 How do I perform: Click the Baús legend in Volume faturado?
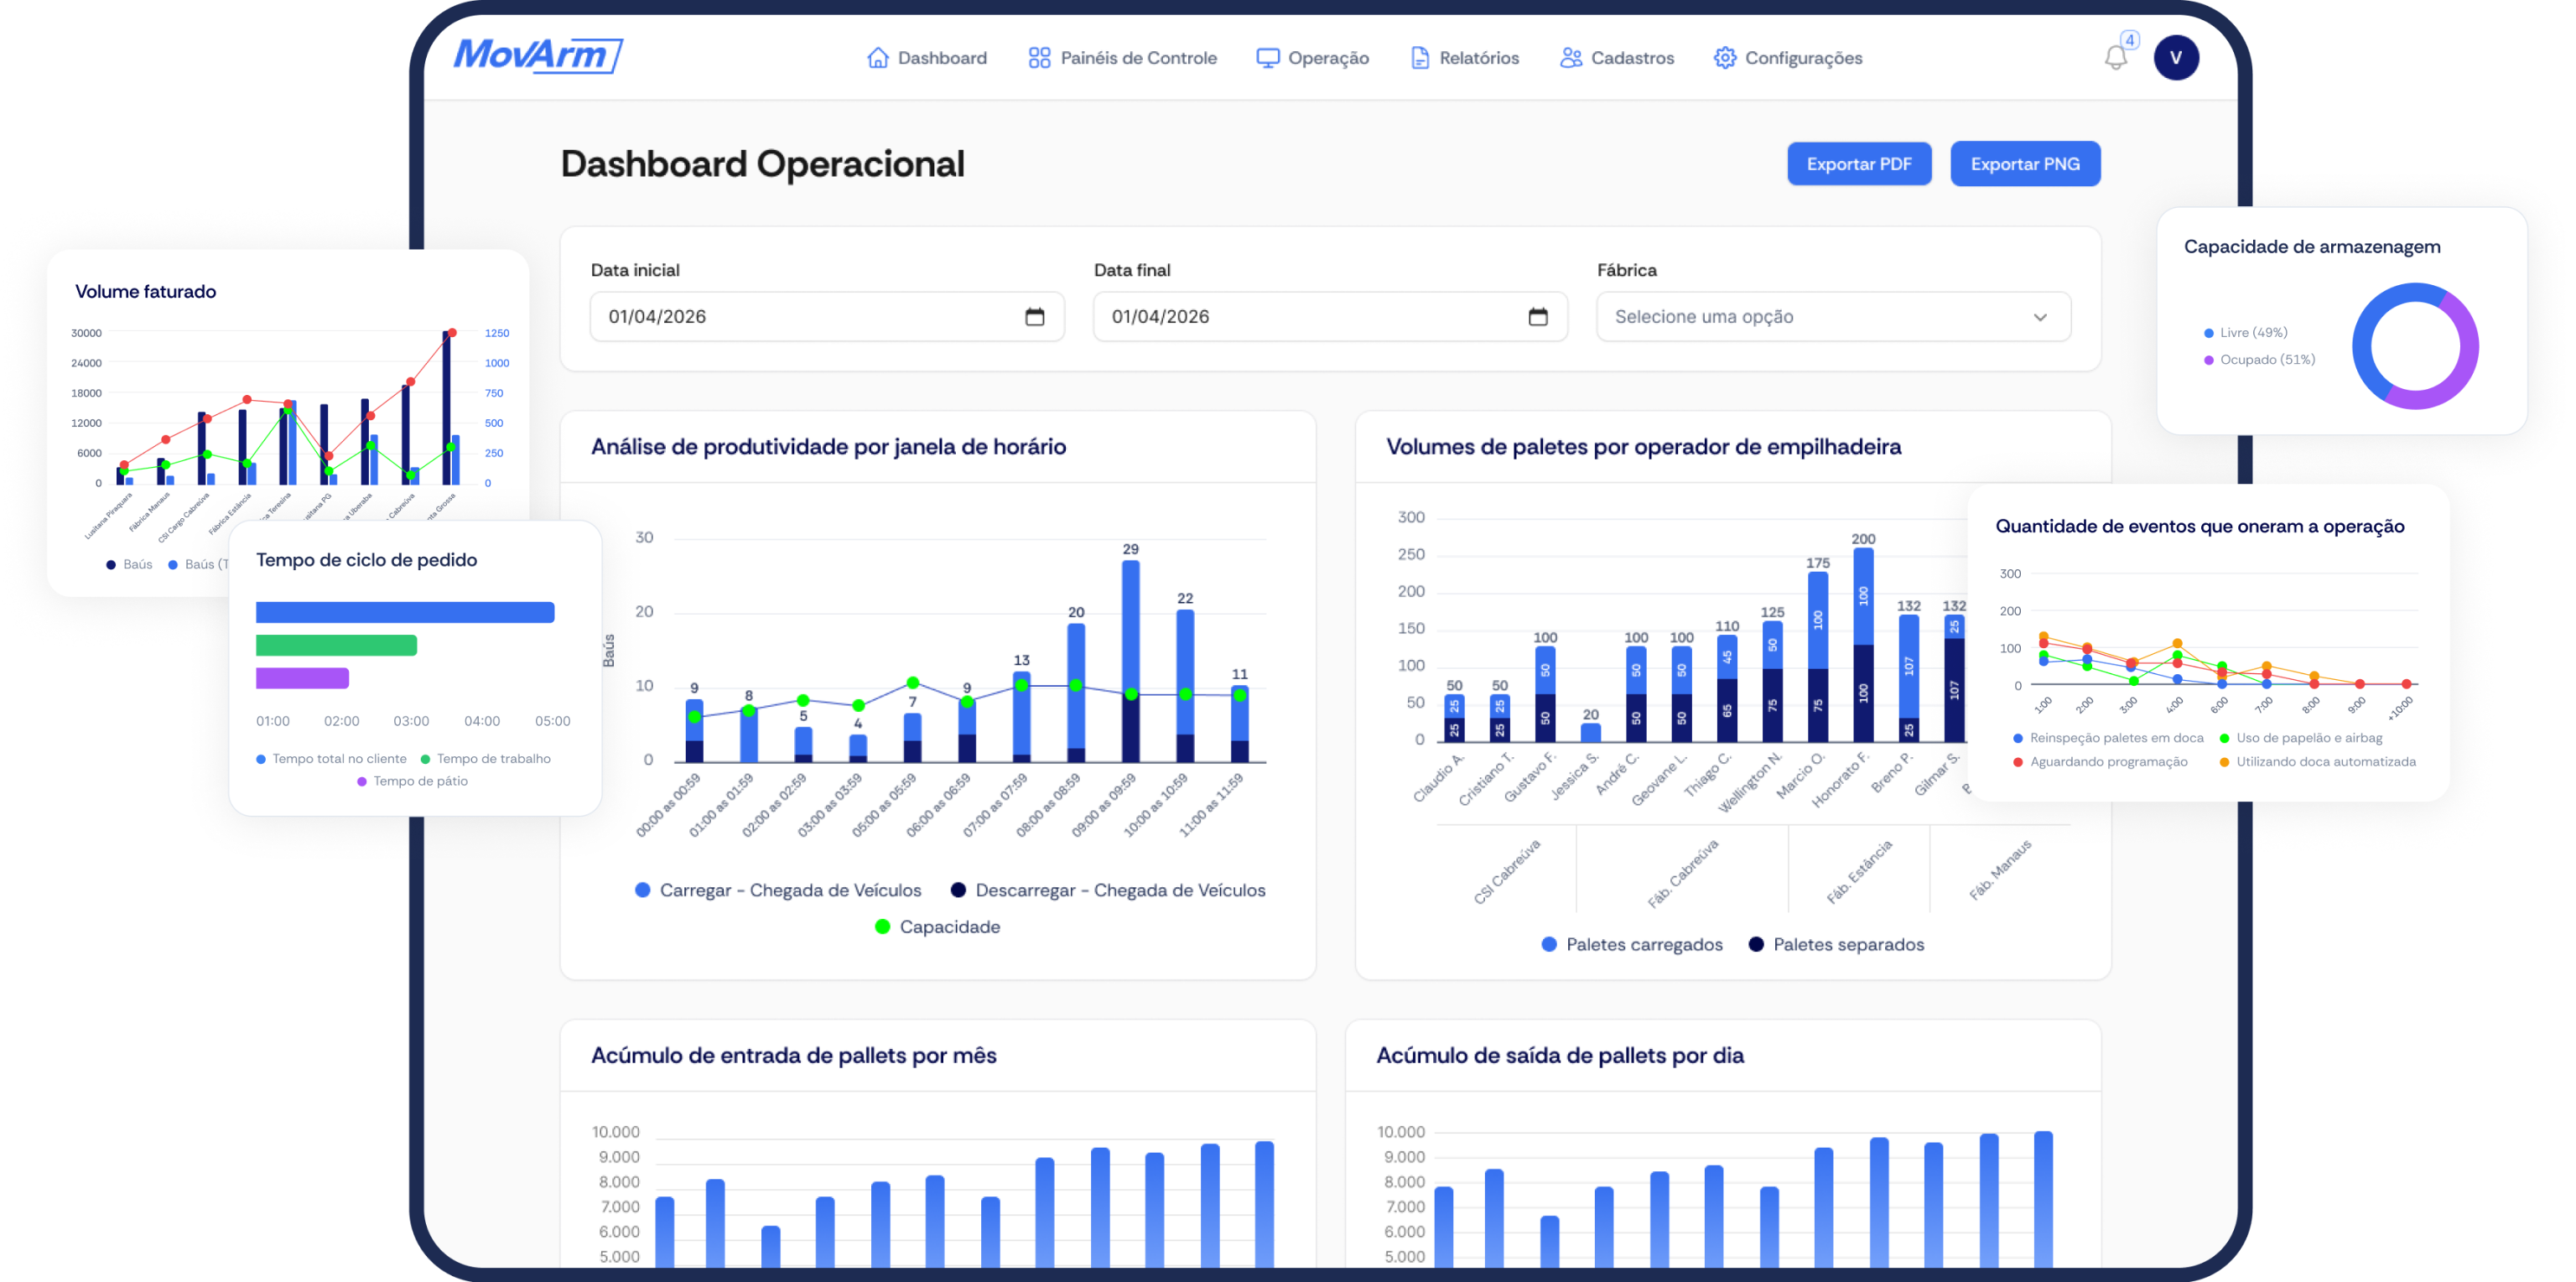pyautogui.click(x=130, y=565)
